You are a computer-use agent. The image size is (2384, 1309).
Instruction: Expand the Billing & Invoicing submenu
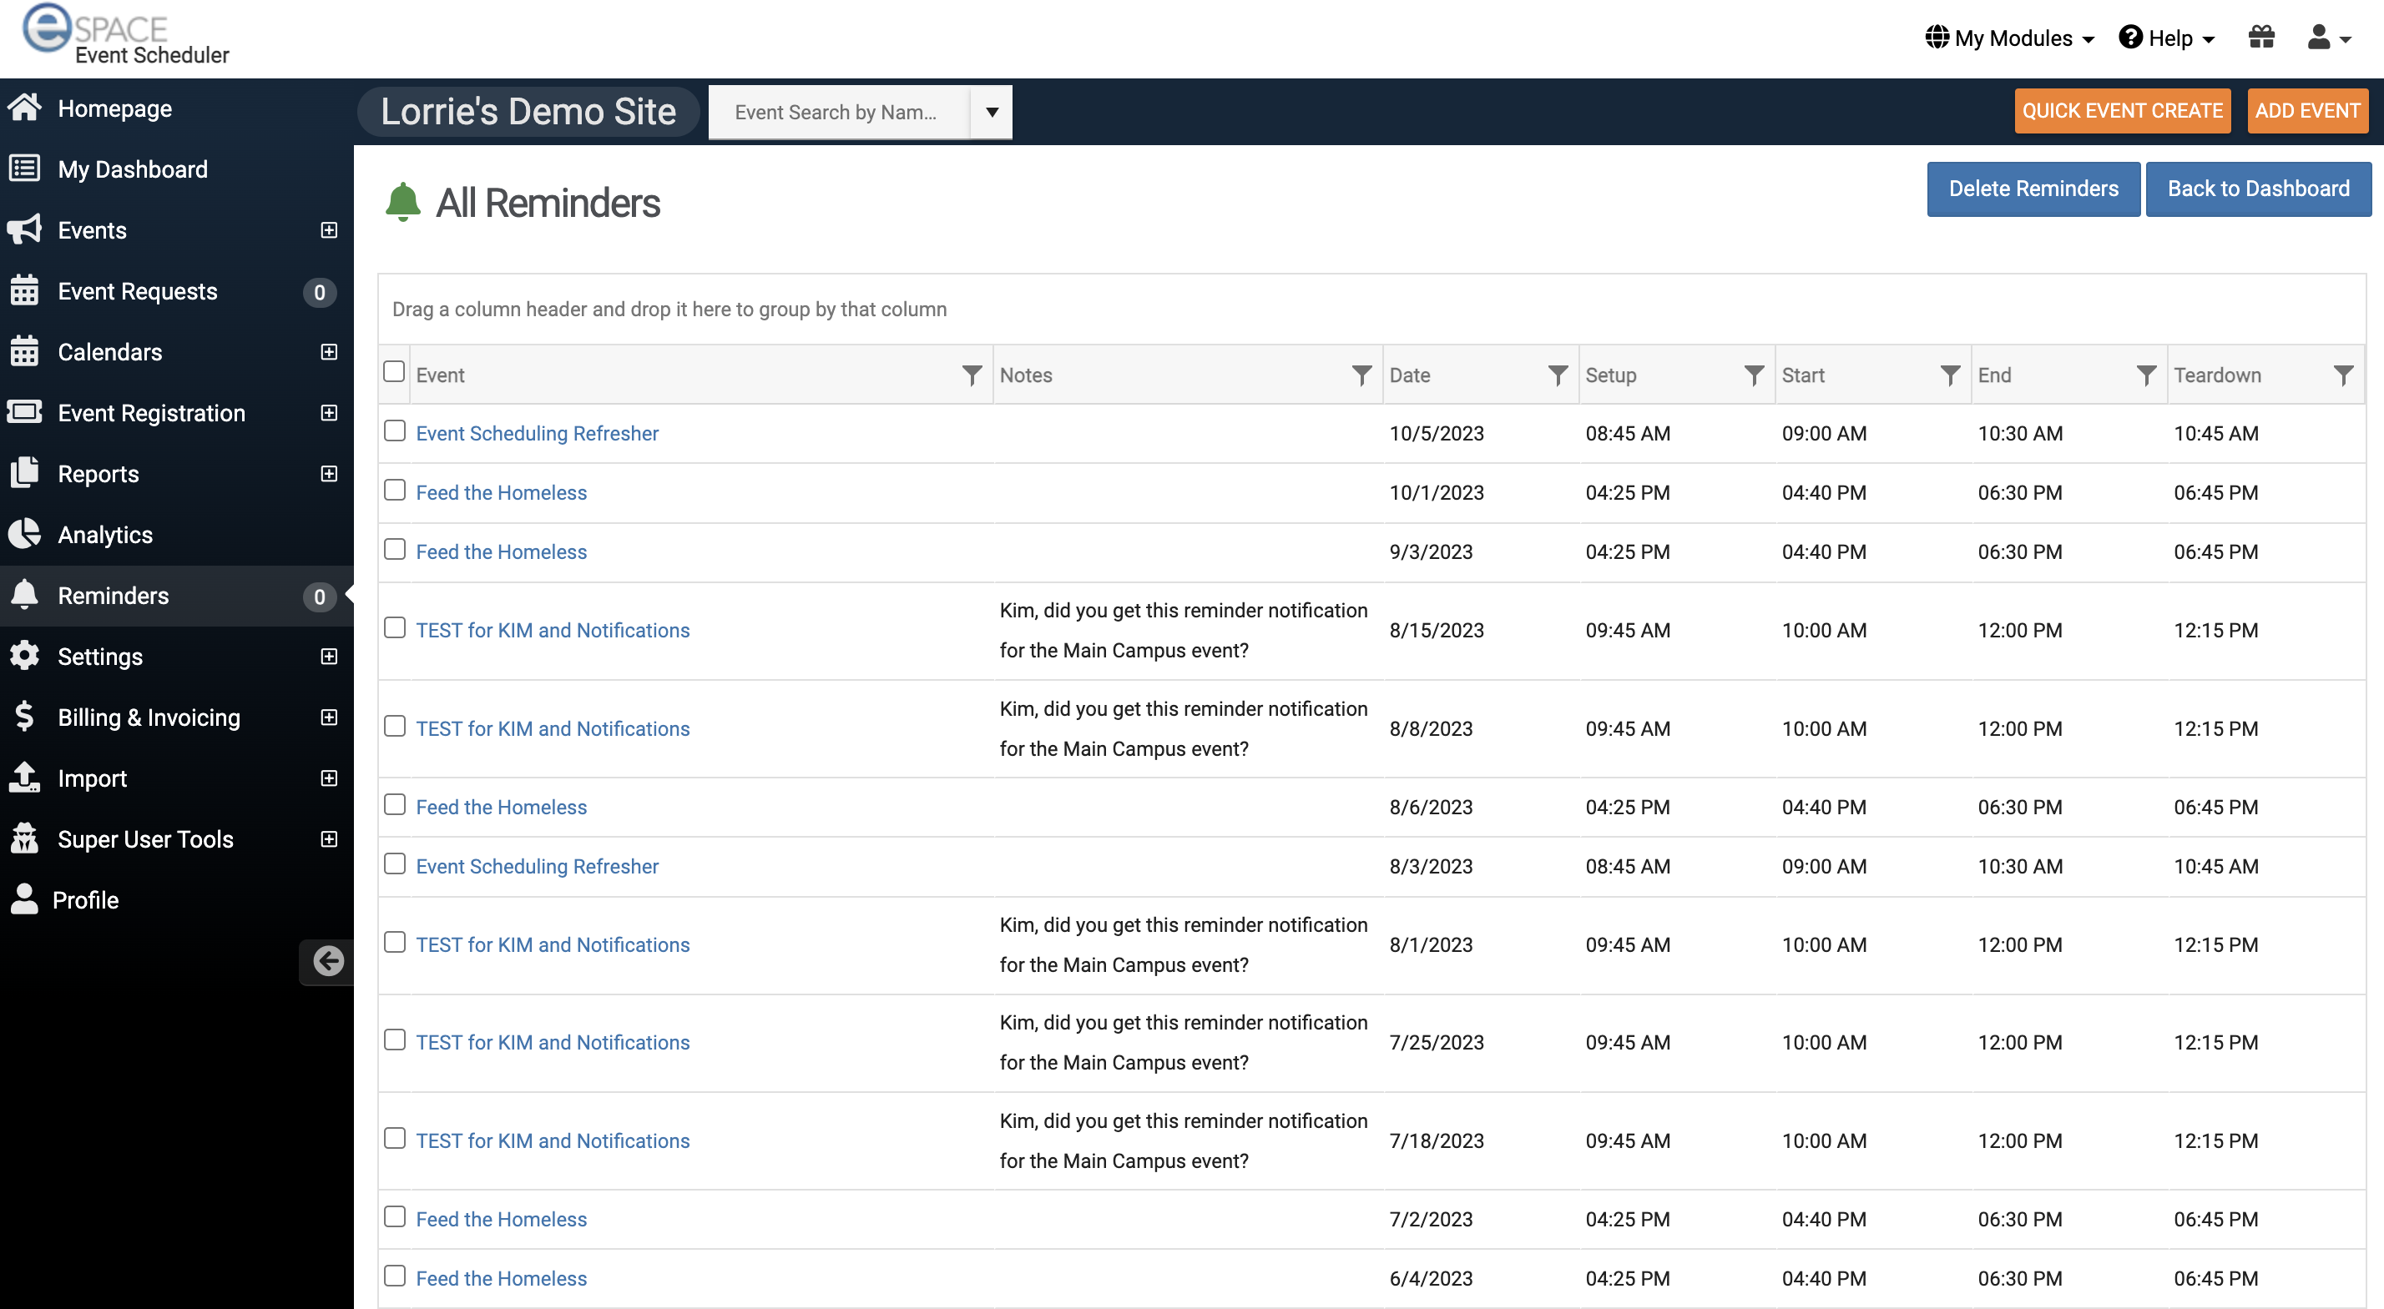pyautogui.click(x=329, y=717)
